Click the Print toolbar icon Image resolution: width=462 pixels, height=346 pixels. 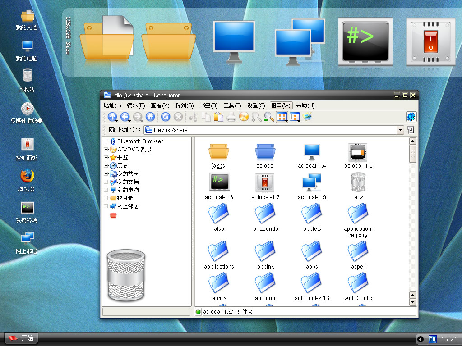(x=231, y=117)
